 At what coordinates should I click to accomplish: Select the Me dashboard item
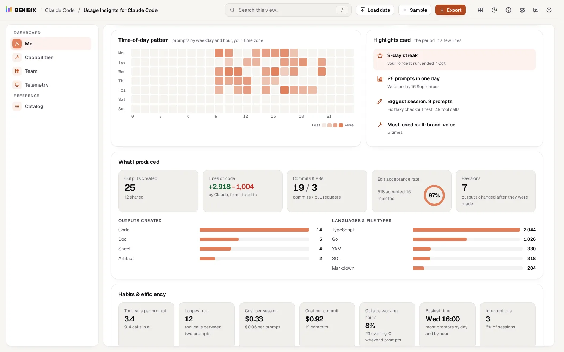point(51,44)
